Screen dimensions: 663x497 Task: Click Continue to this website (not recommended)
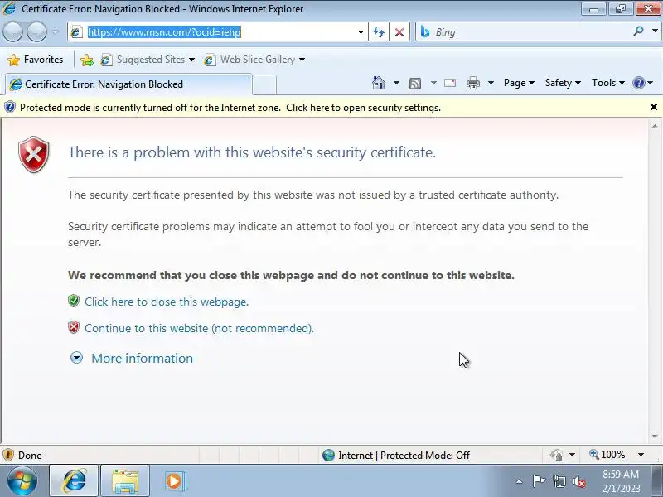pyautogui.click(x=199, y=328)
